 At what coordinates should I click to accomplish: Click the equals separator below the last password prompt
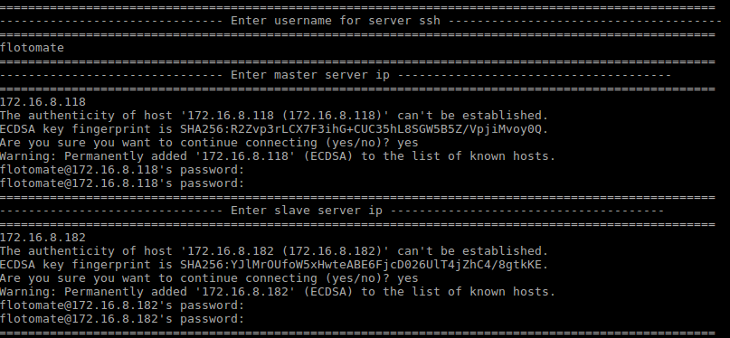(x=357, y=333)
